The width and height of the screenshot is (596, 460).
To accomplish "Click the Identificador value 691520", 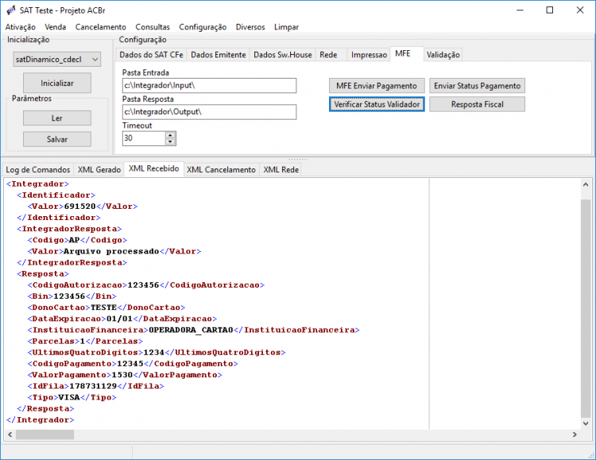I will pyautogui.click(x=79, y=207).
